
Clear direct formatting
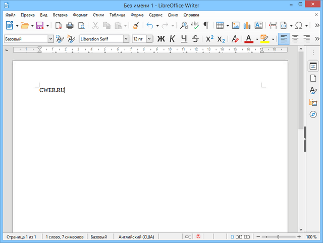tap(235, 39)
